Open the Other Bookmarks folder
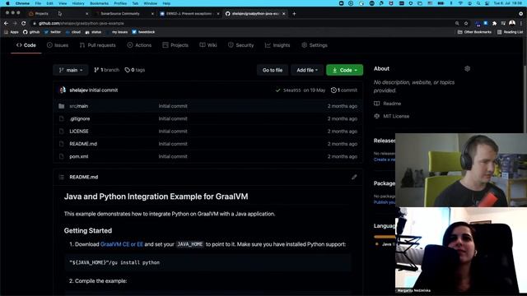The width and height of the screenshot is (527, 296). point(474,32)
